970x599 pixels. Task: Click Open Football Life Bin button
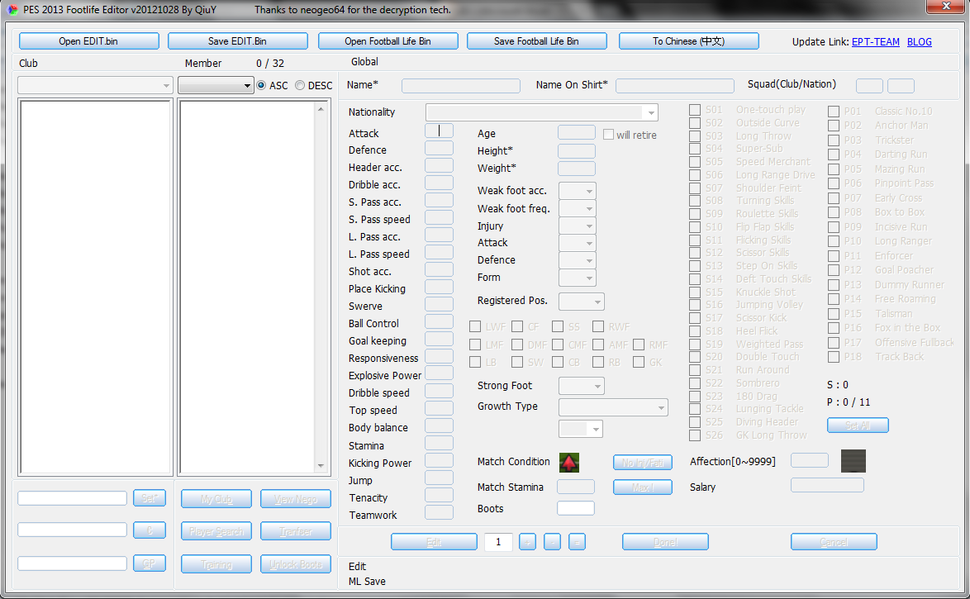(x=388, y=40)
